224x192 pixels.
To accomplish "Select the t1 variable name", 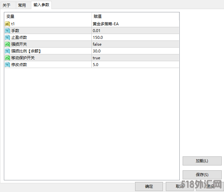I will tap(13, 24).
